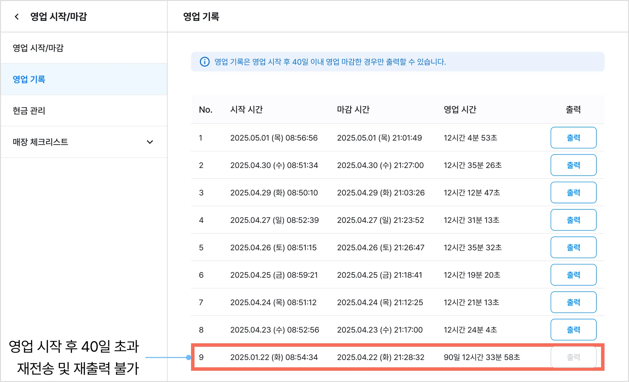The image size is (629, 382).
Task: Open the 매장 체크리스트 menu item
Action: [x=41, y=142]
